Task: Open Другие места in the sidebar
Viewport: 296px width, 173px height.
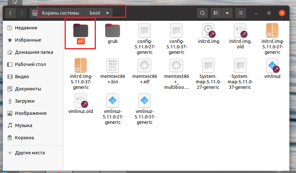Action: click(x=33, y=153)
